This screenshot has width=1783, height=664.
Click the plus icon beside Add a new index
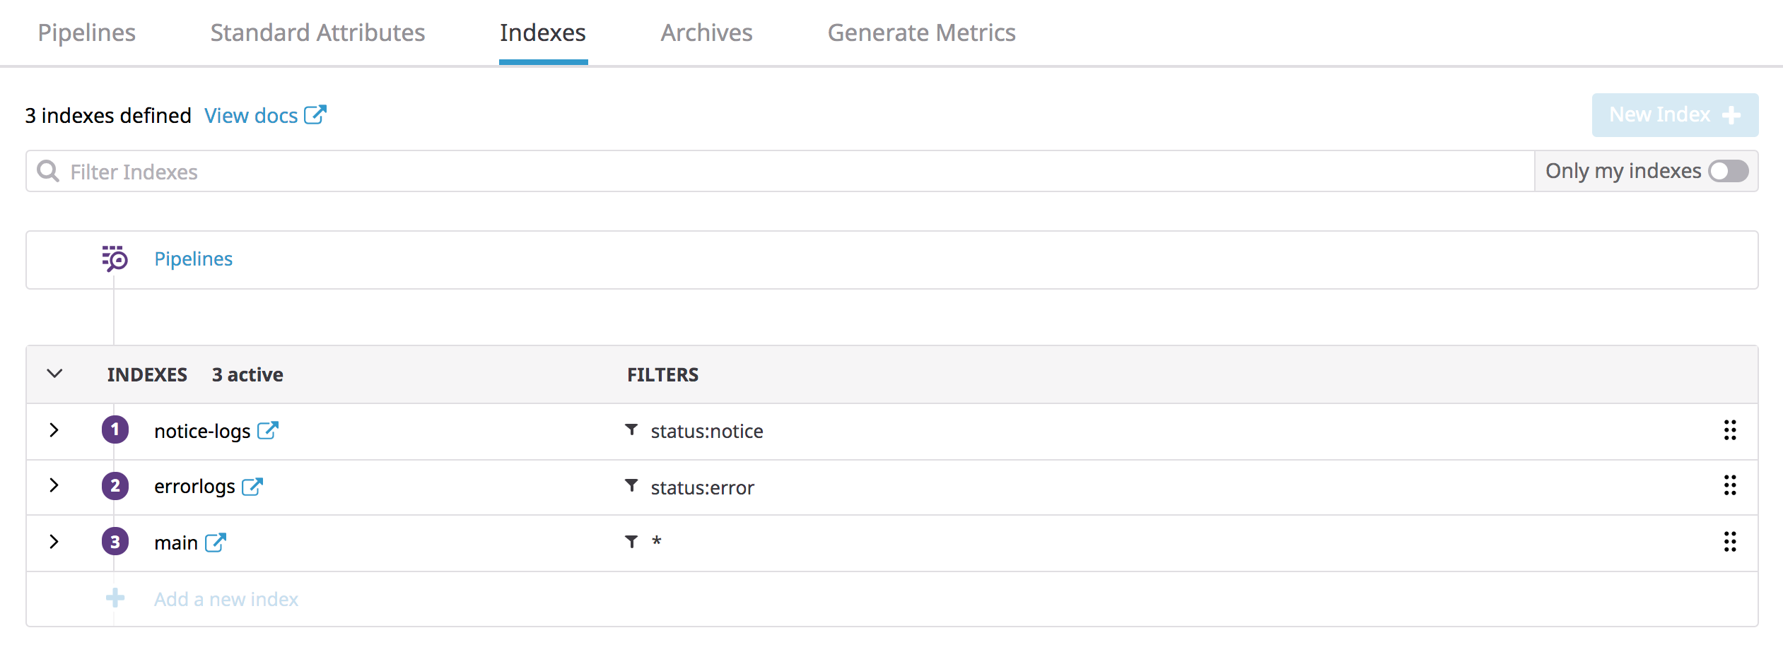point(115,598)
